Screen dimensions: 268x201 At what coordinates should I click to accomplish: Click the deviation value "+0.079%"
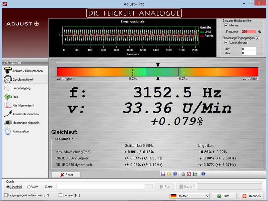tap(177, 122)
